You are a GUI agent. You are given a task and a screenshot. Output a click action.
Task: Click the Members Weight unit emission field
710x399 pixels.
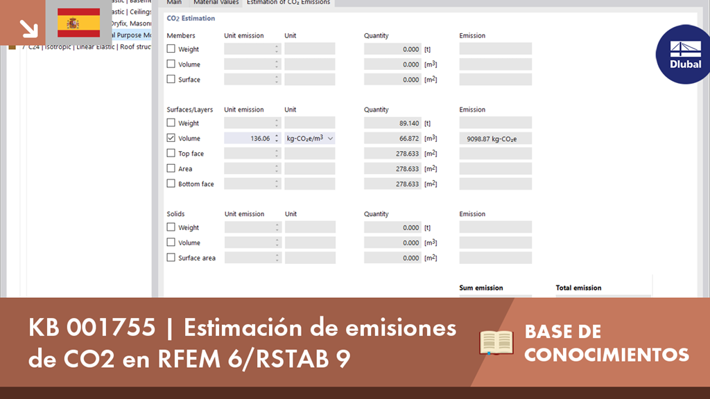pyautogui.click(x=252, y=49)
